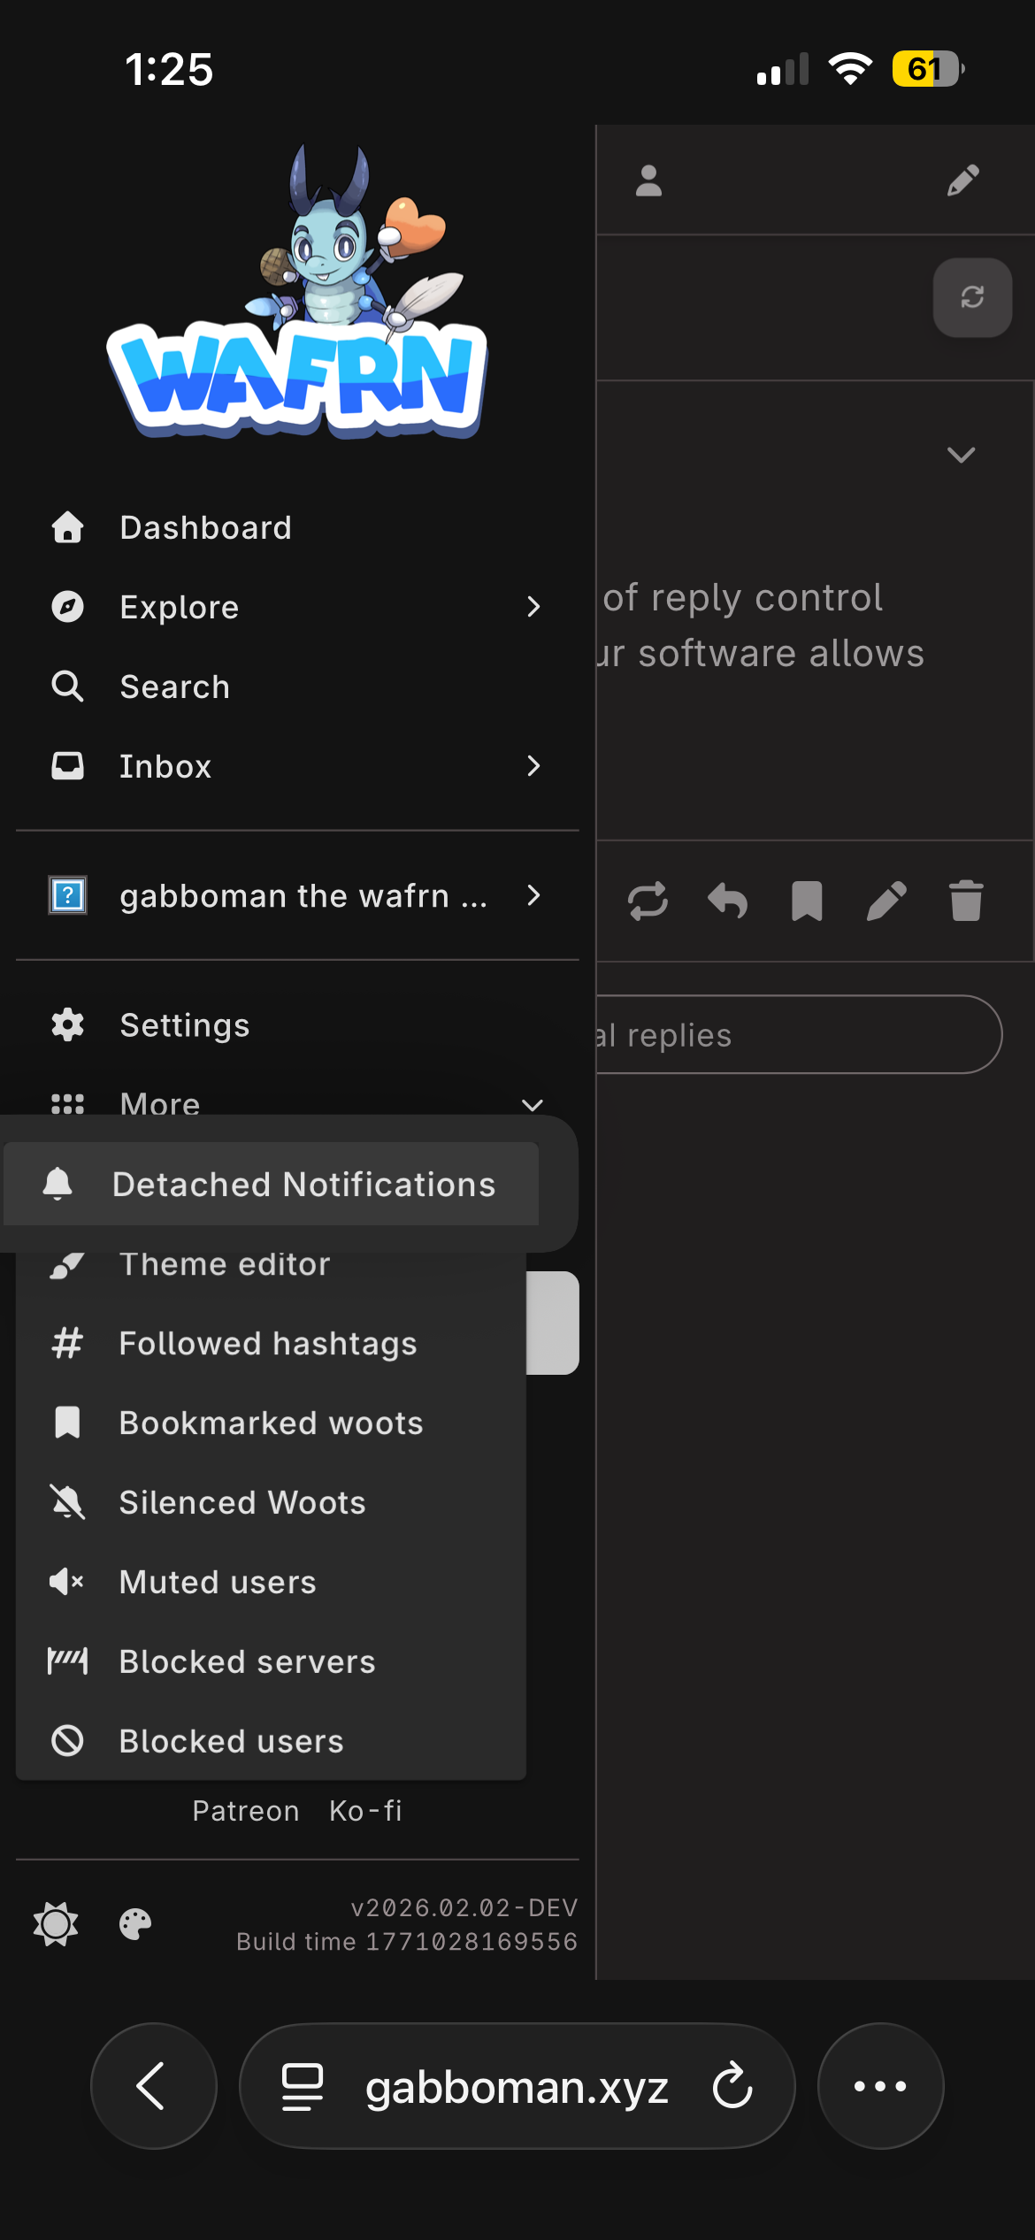Image resolution: width=1035 pixels, height=2240 pixels.
Task: Follow the Patreon link
Action: (x=246, y=1811)
